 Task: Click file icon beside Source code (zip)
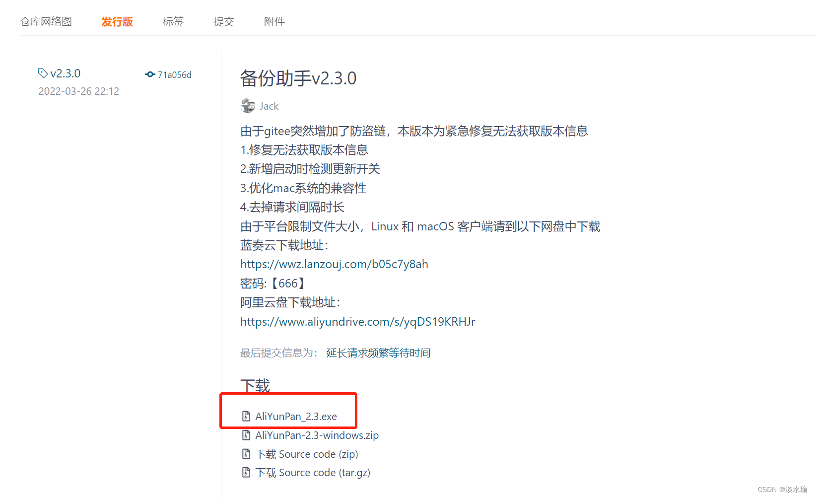click(x=246, y=454)
